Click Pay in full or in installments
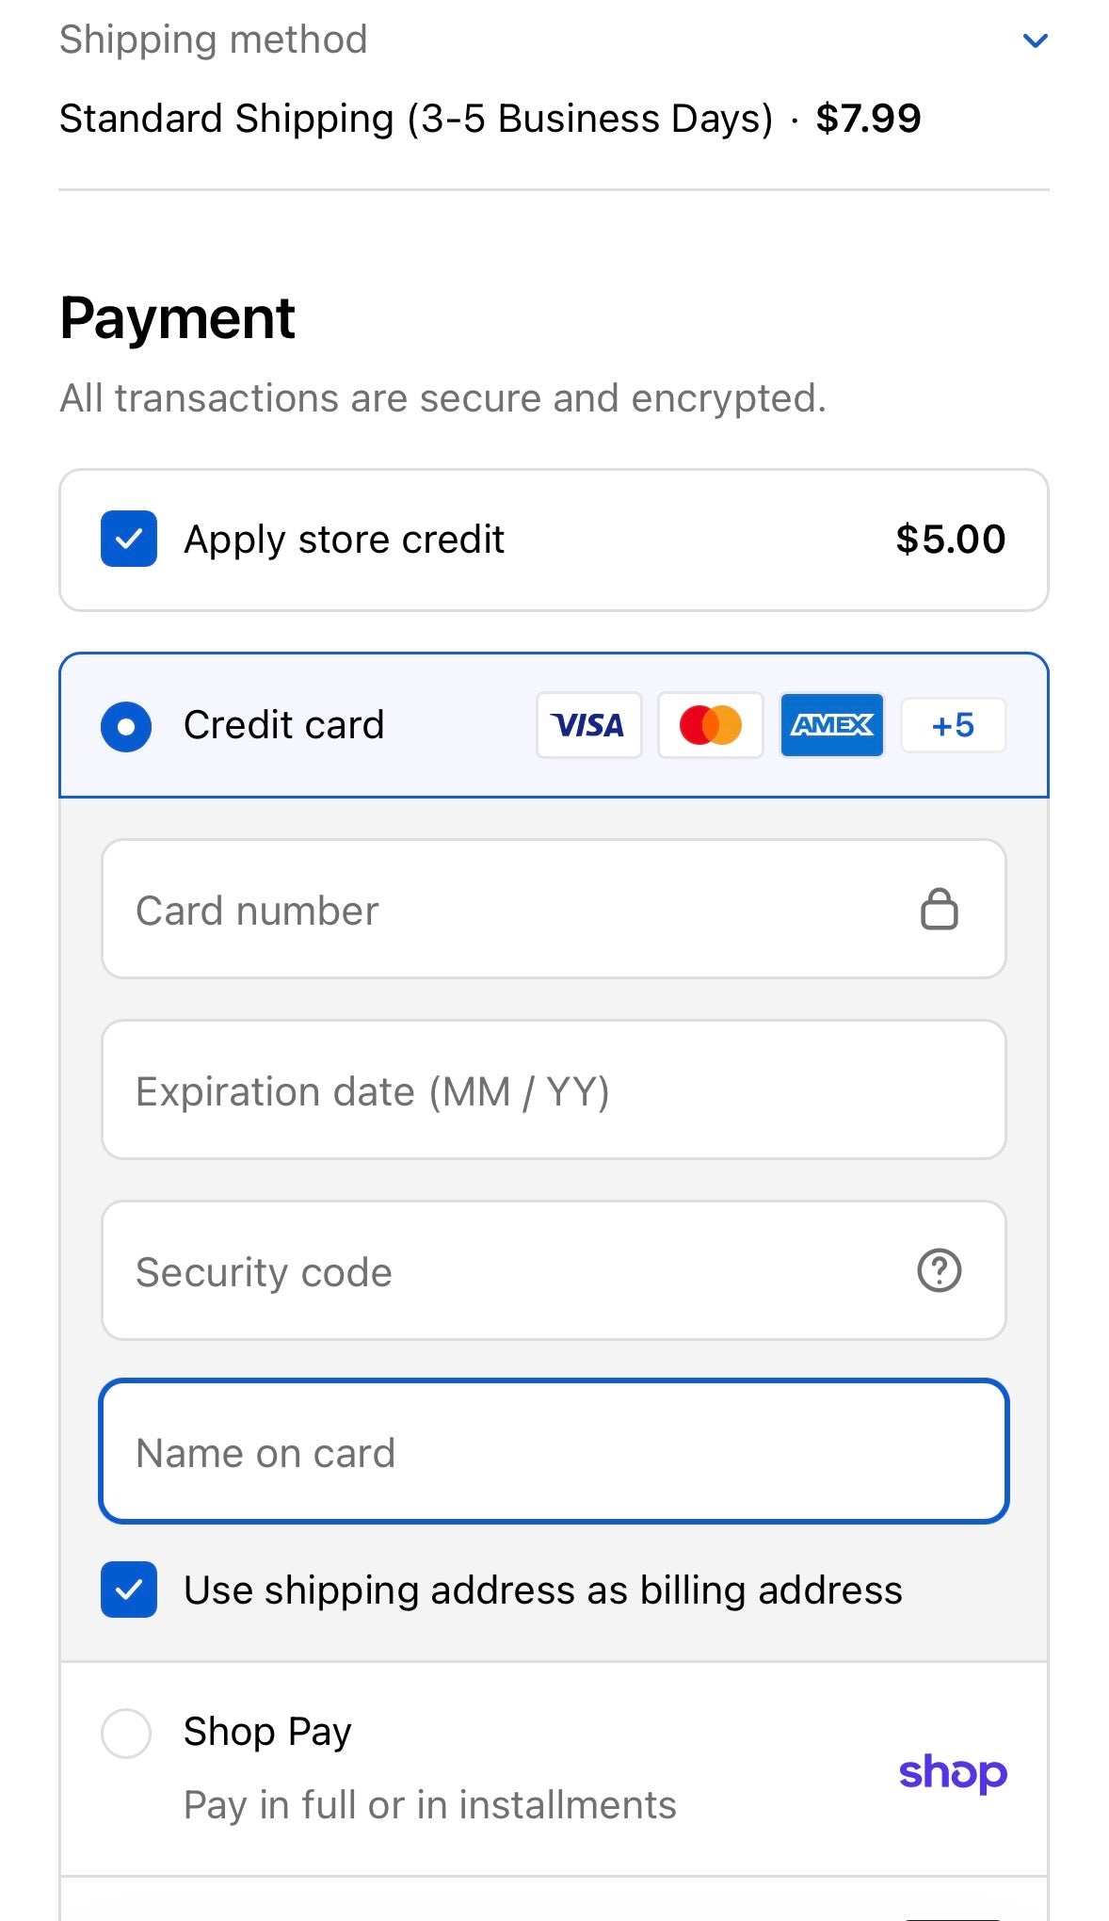This screenshot has width=1109, height=1921. pos(429,1805)
